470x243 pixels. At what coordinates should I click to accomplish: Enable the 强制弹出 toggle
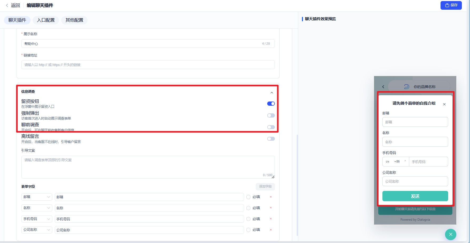pos(271,115)
